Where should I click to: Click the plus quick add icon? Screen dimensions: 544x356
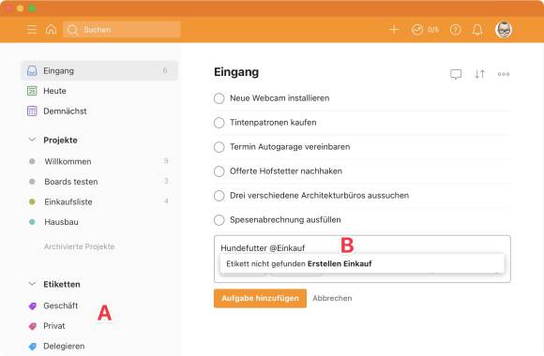[394, 29]
